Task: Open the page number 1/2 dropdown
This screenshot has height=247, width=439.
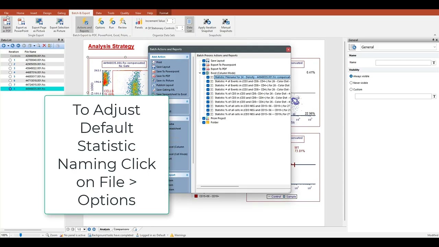Action: [x=84, y=229]
